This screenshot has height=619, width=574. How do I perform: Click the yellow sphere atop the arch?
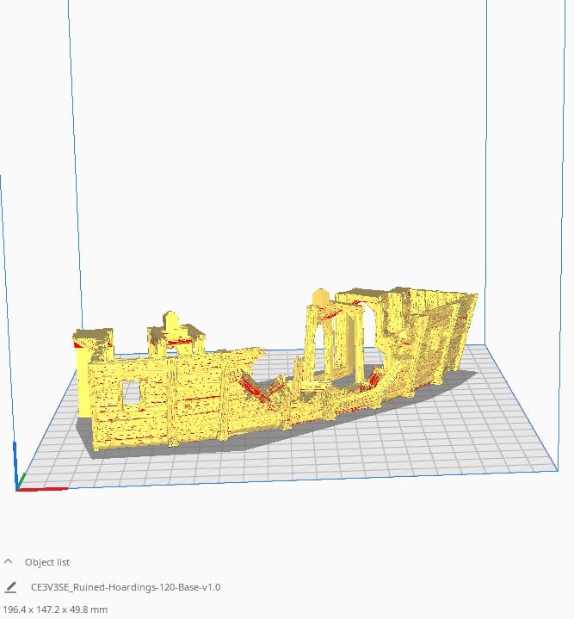click(319, 298)
